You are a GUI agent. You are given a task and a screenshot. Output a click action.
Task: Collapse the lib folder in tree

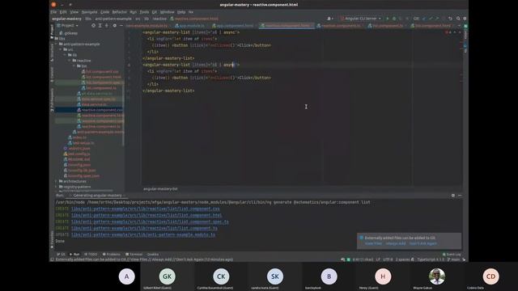tap(65, 55)
